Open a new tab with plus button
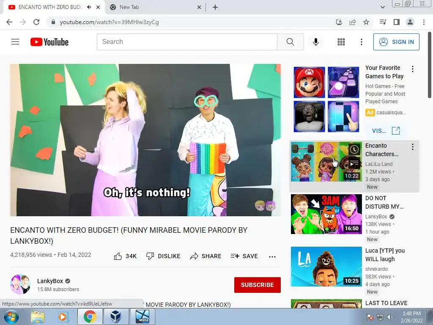The width and height of the screenshot is (433, 325). (215, 7)
